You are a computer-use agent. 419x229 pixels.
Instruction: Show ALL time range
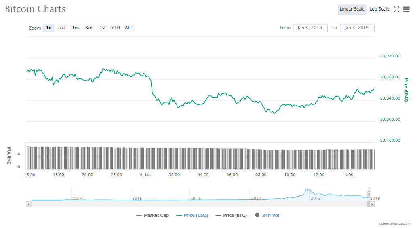128,28
